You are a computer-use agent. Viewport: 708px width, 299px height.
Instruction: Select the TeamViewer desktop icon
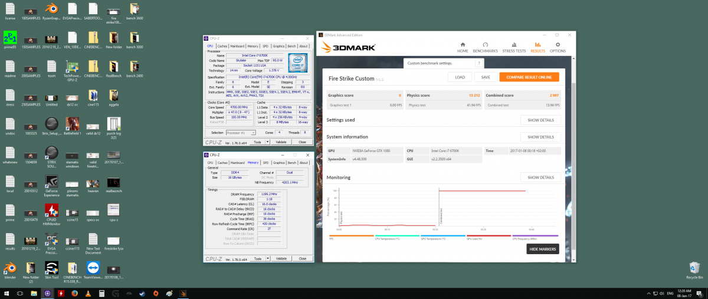click(93, 271)
